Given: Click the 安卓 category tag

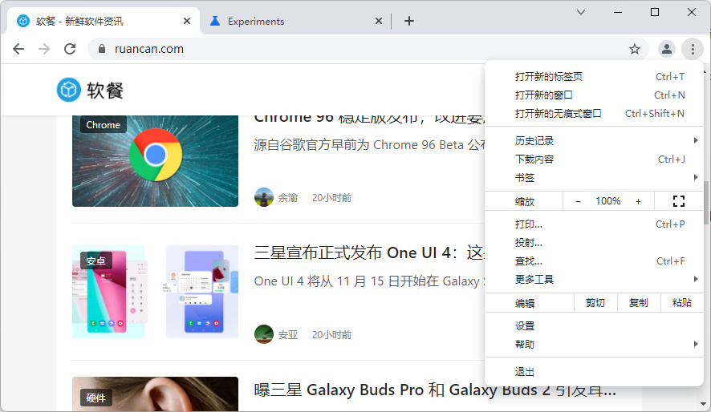Looking at the screenshot, I should (95, 261).
